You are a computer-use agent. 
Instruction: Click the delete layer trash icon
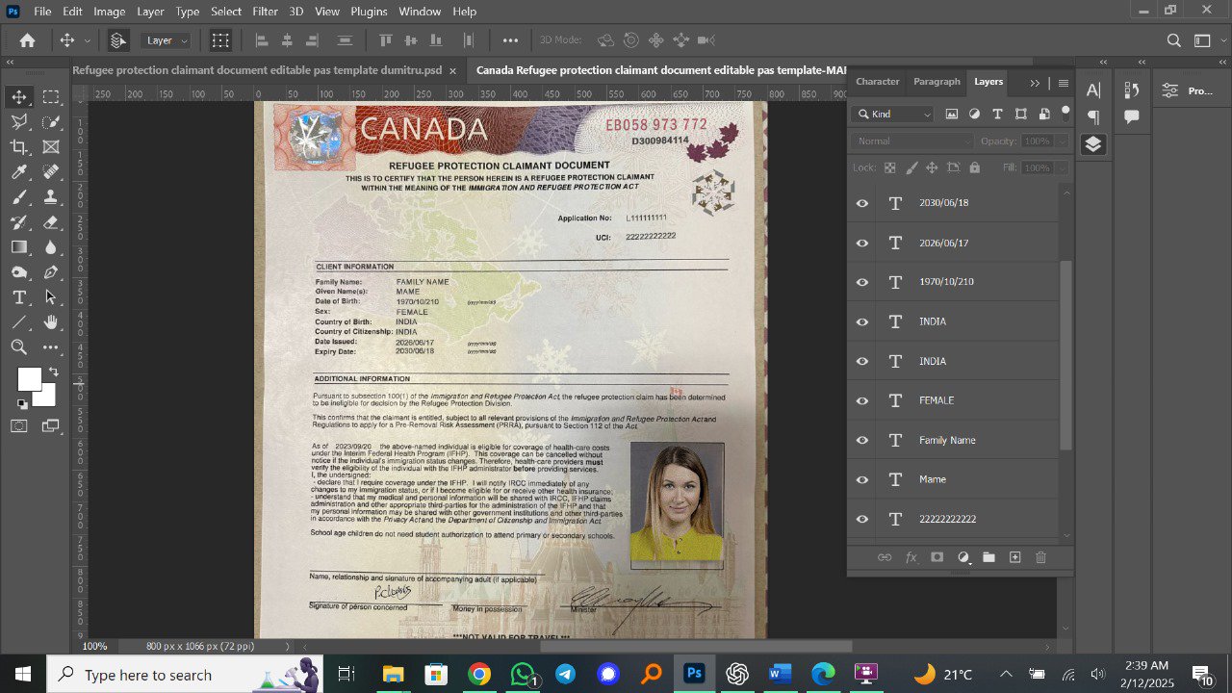1040,557
